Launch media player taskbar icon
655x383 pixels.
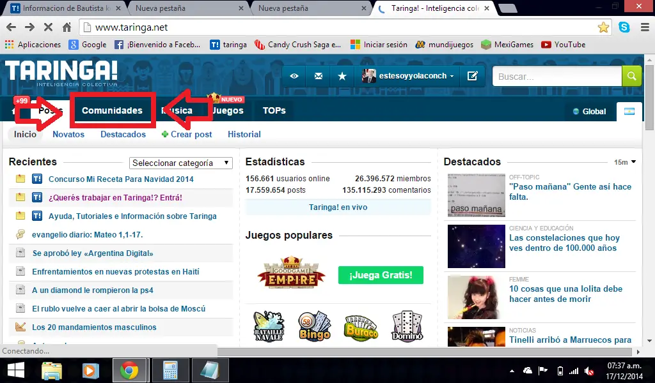pyautogui.click(x=90, y=370)
